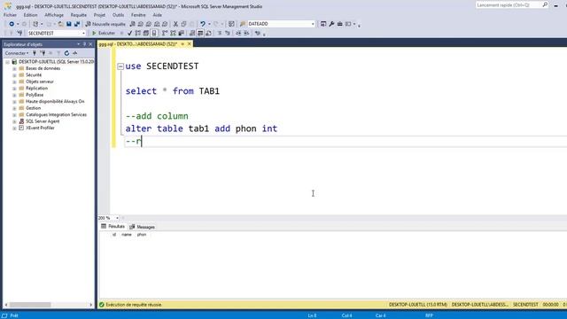Close the ggg.sql query tab
The height and width of the screenshot is (319, 567).
[x=189, y=44]
